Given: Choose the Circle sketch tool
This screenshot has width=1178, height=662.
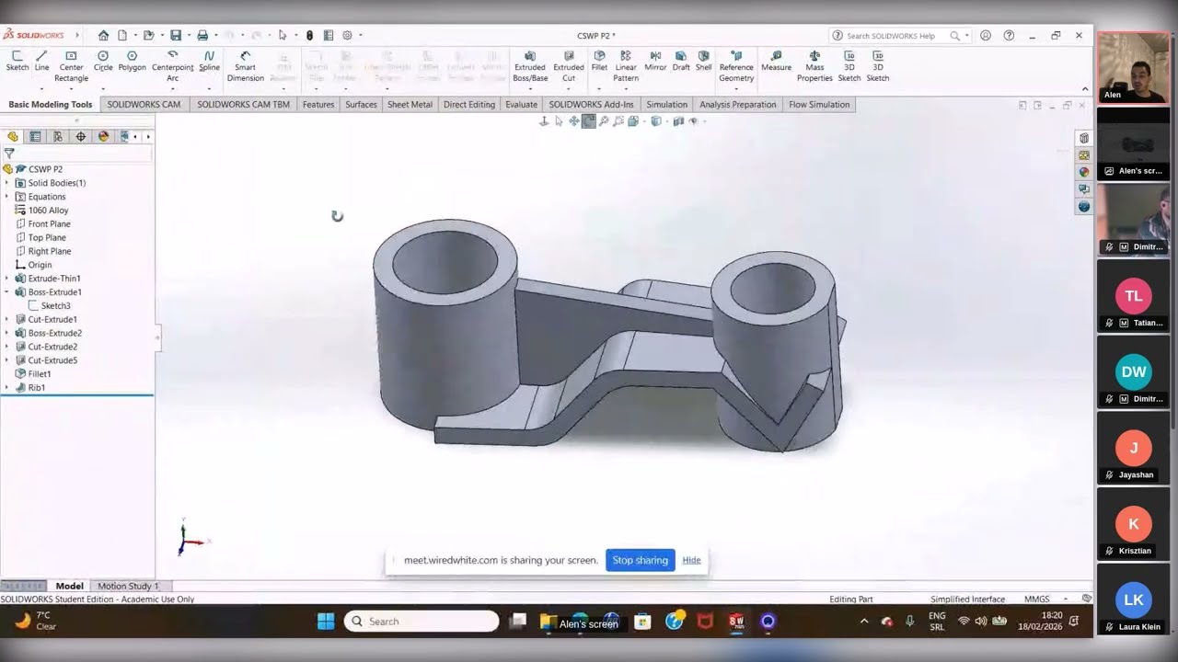Looking at the screenshot, I should point(103,61).
